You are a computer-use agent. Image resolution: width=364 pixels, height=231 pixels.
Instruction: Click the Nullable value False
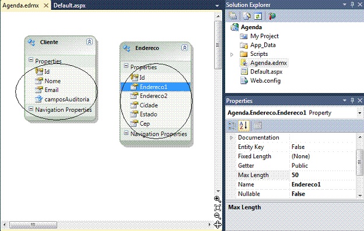tap(298, 194)
